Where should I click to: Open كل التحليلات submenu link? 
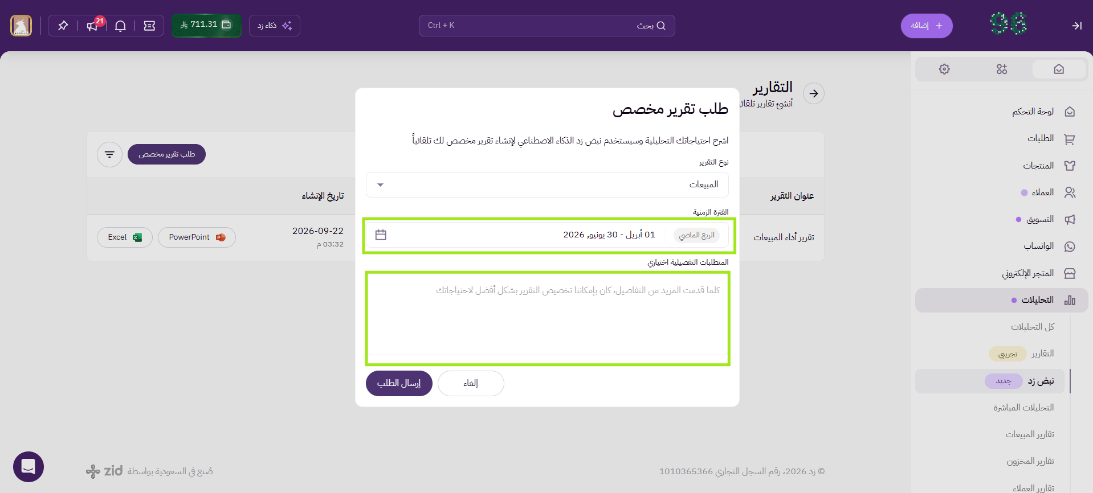coord(1033,327)
